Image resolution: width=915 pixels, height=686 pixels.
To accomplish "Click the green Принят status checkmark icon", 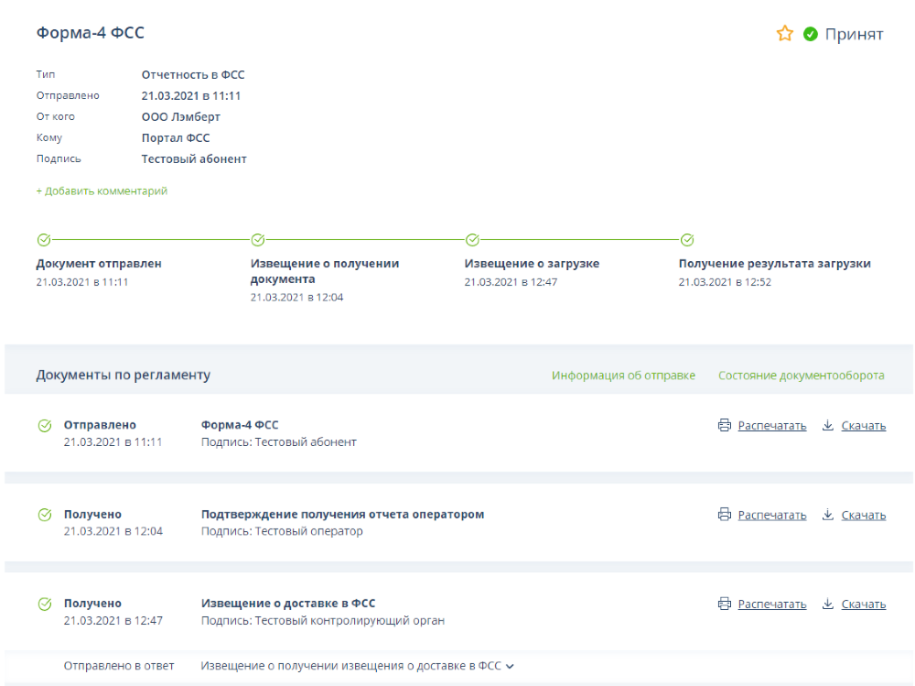I will (811, 35).
